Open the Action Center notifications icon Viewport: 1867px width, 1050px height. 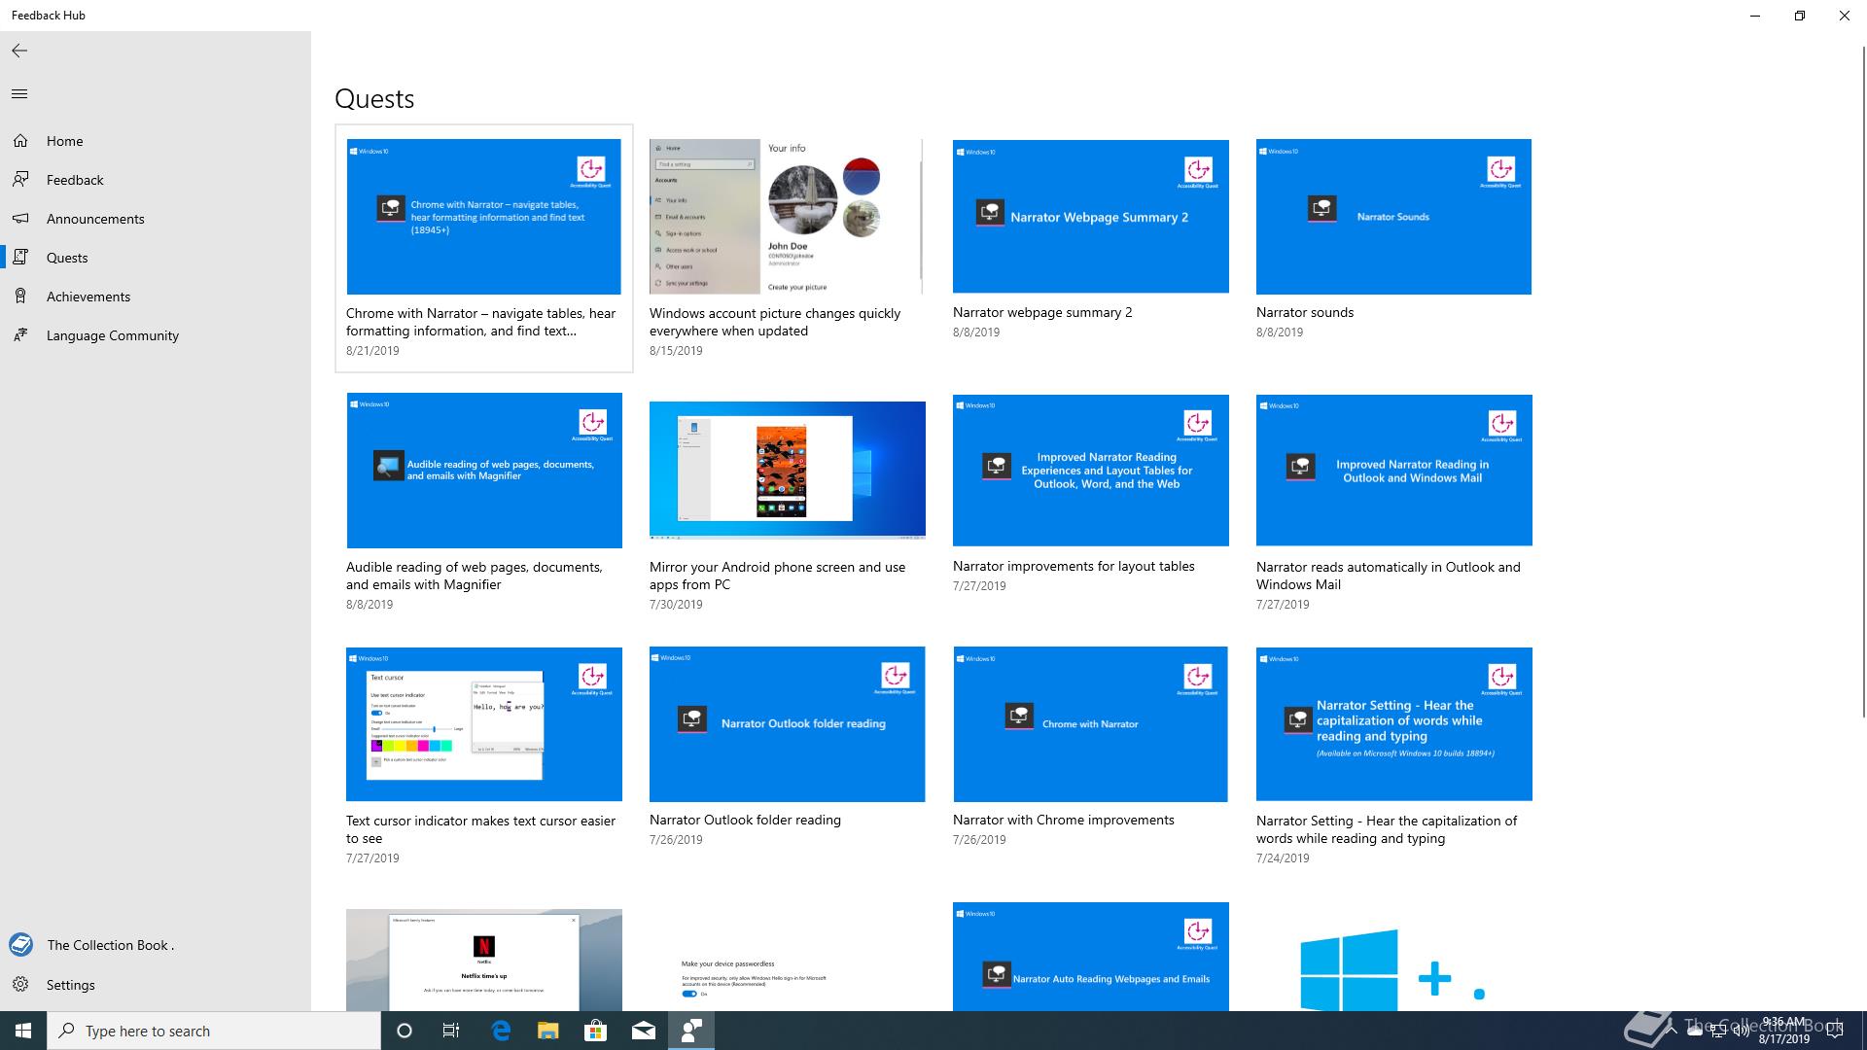click(1835, 1031)
